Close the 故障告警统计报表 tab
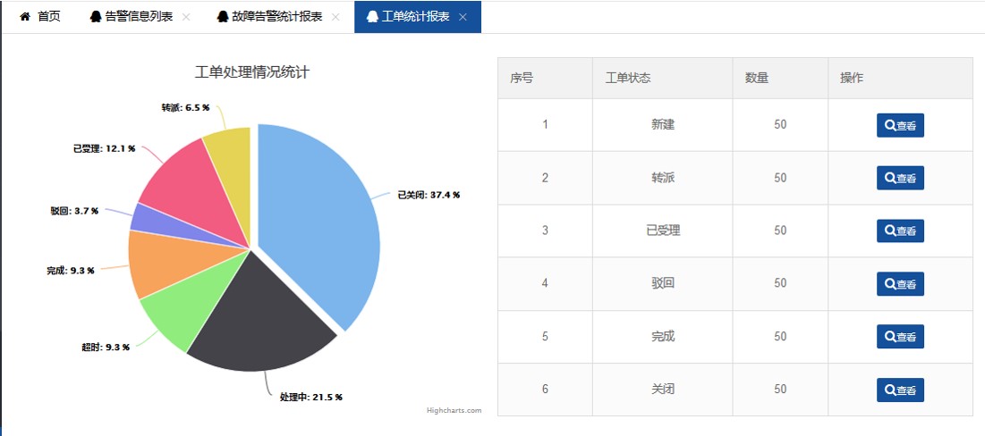The height and width of the screenshot is (436, 985). (335, 17)
